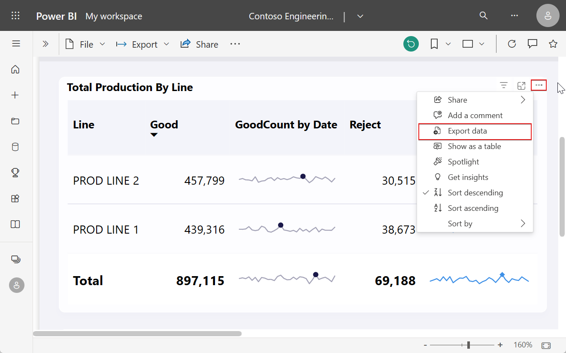The width and height of the screenshot is (566, 353).
Task: Click the Create plus icon in sidebar
Action: click(x=15, y=95)
